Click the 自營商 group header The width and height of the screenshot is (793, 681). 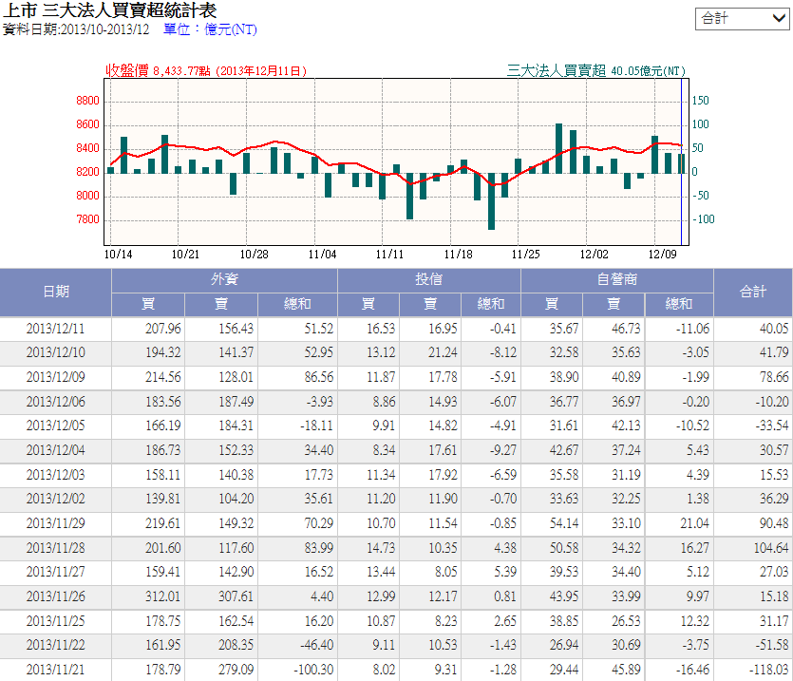click(617, 280)
